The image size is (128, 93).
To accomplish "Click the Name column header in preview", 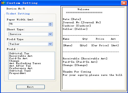I will point(66,39).
